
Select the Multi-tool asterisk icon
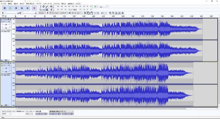click(x=47, y=10)
